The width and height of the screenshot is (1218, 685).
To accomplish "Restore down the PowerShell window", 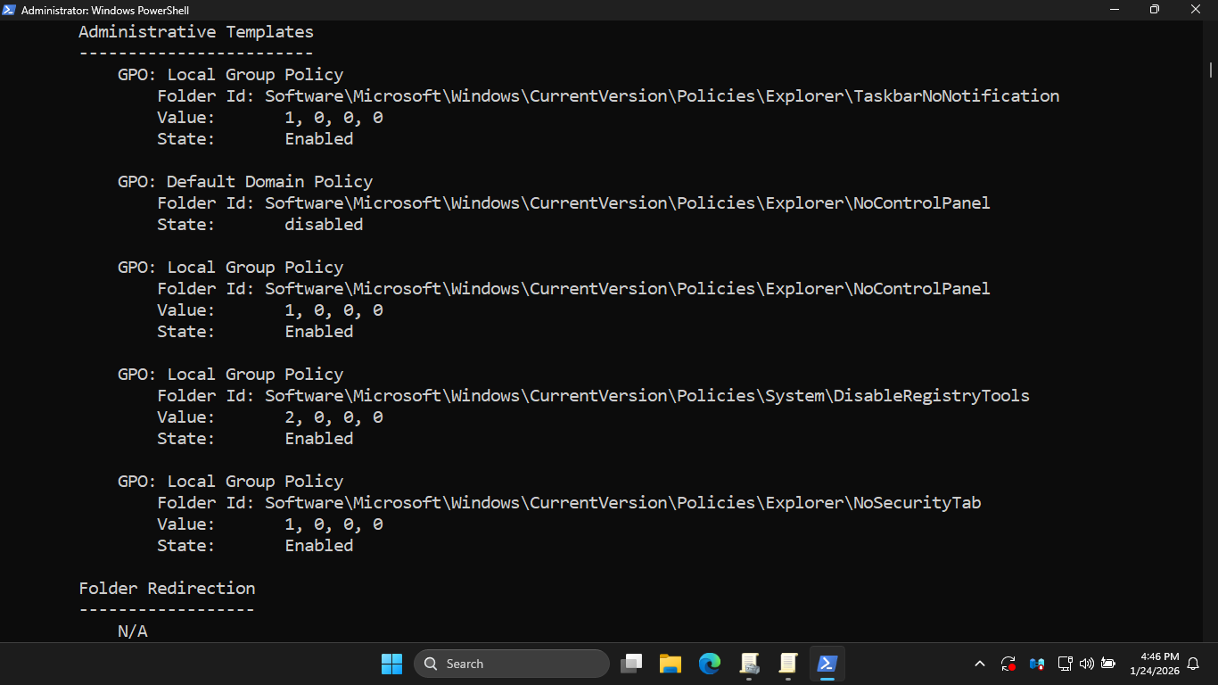I will (x=1155, y=10).
